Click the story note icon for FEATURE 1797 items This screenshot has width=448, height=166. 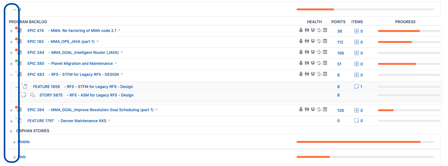[356, 121]
